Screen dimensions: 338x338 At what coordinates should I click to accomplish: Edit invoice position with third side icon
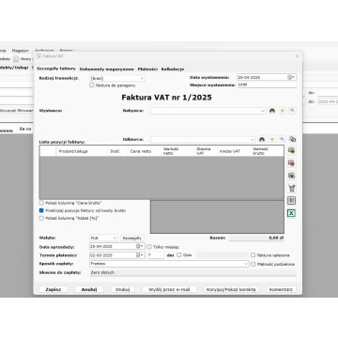tap(291, 176)
